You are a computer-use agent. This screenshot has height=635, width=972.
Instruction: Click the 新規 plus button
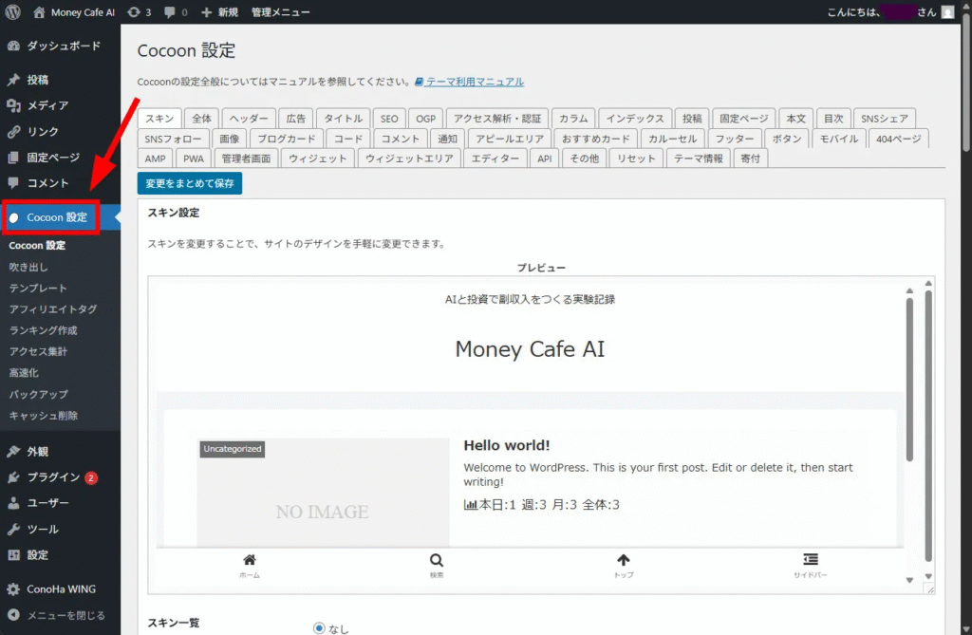click(219, 11)
